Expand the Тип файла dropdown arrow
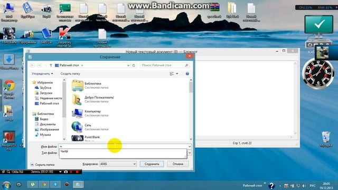The image size is (338, 190). pyautogui.click(x=190, y=153)
